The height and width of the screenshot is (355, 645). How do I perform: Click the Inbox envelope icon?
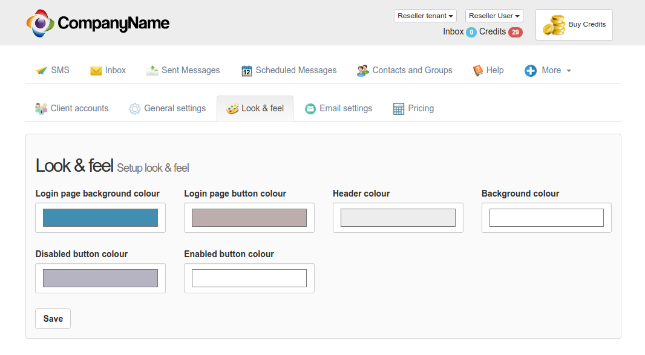point(96,71)
